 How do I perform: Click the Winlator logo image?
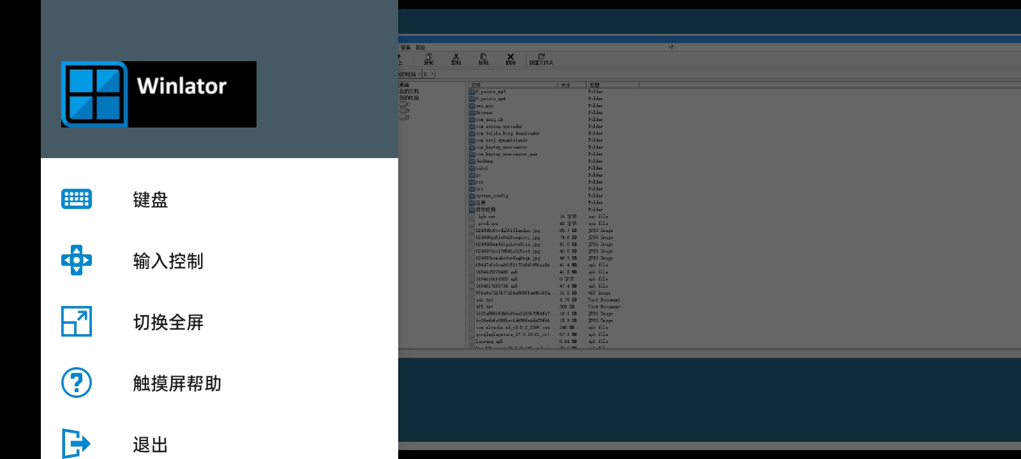click(159, 94)
